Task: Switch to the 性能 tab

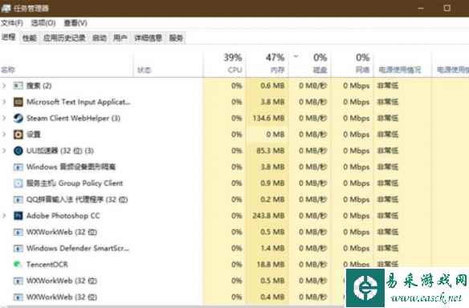Action: pyautogui.click(x=29, y=38)
